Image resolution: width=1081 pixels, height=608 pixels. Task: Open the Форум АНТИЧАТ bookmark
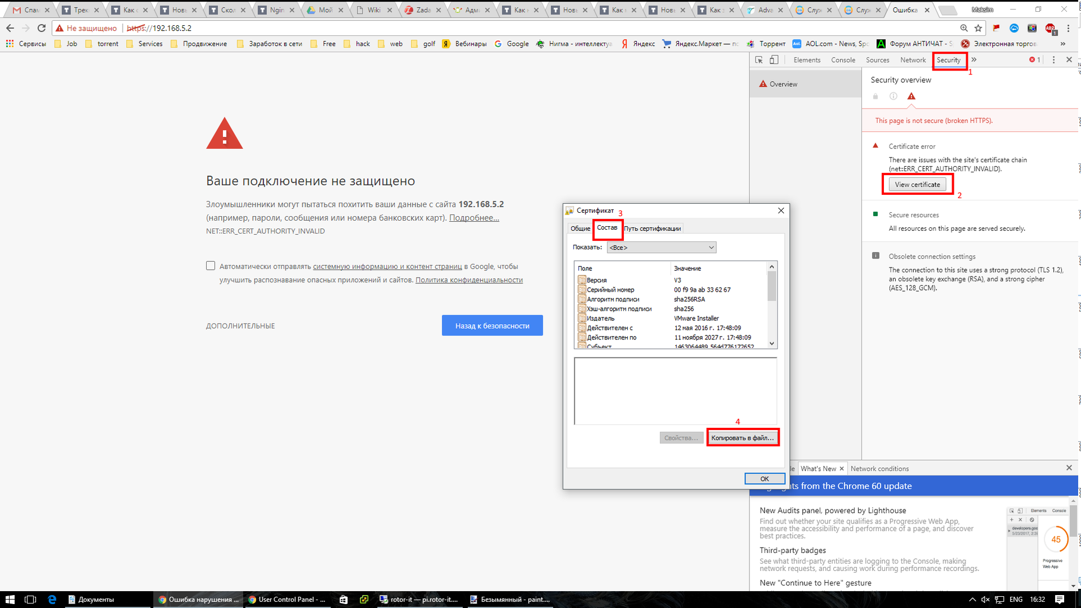pyautogui.click(x=915, y=43)
